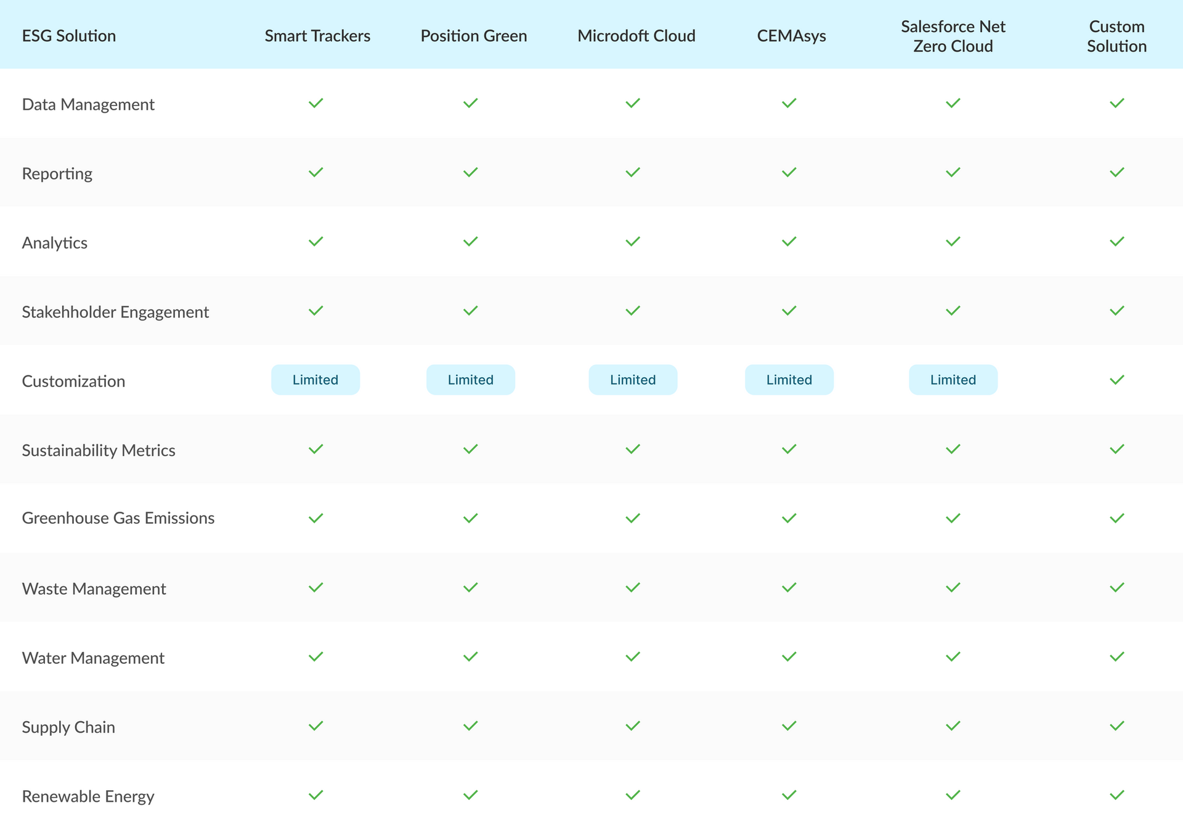The image size is (1183, 829).
Task: Click the Greenhouse Gas Emissions row label
Action: pyautogui.click(x=118, y=518)
